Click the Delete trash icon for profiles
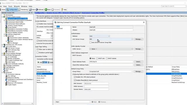The image size is (187, 105). (49, 62)
